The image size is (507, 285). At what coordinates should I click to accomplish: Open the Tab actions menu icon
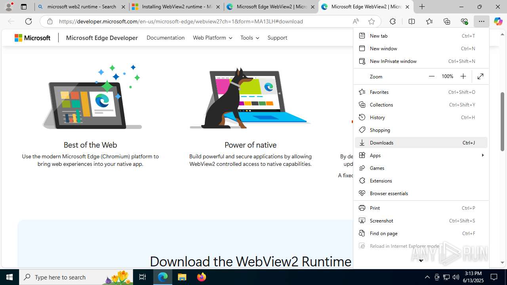click(x=24, y=7)
